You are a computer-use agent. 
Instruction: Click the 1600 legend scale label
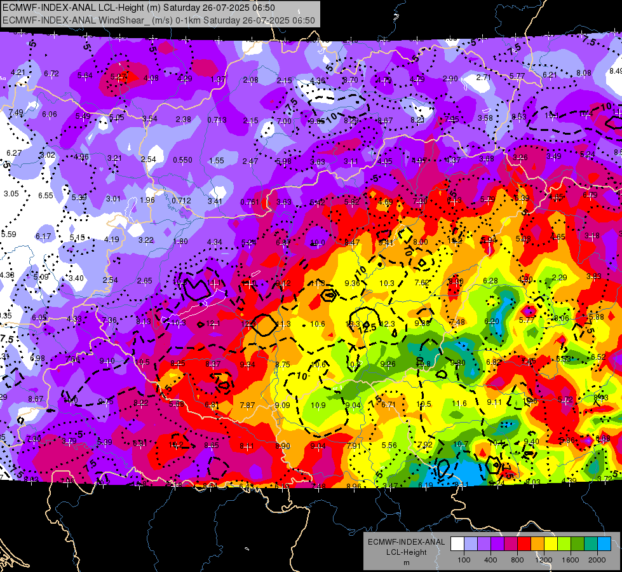[x=570, y=560]
